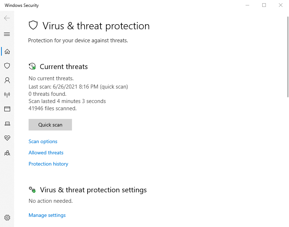Screen dimensions: 289x227
Task: Click the Virus & threat protection settings gears icon
Action: click(x=32, y=190)
